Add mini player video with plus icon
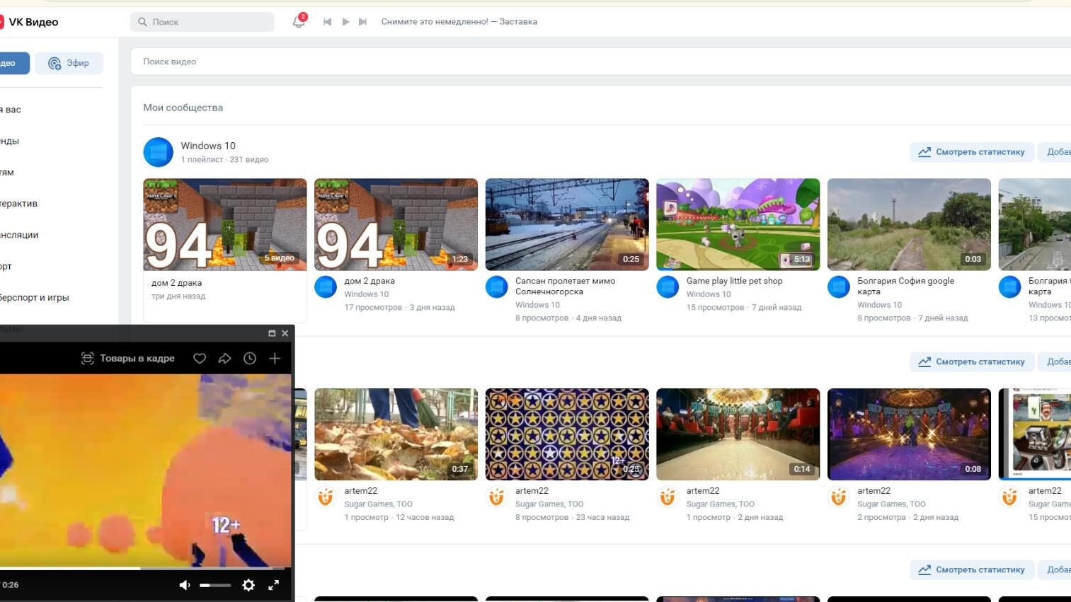Image resolution: width=1071 pixels, height=602 pixels. [275, 359]
